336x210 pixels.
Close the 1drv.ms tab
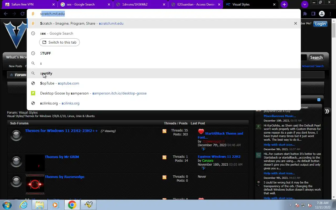click(x=164, y=4)
